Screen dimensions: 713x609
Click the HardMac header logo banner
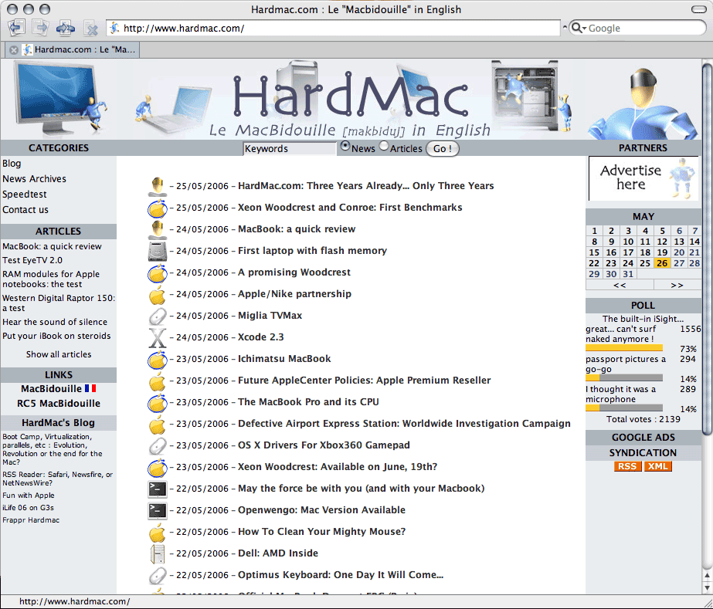pyautogui.click(x=350, y=99)
